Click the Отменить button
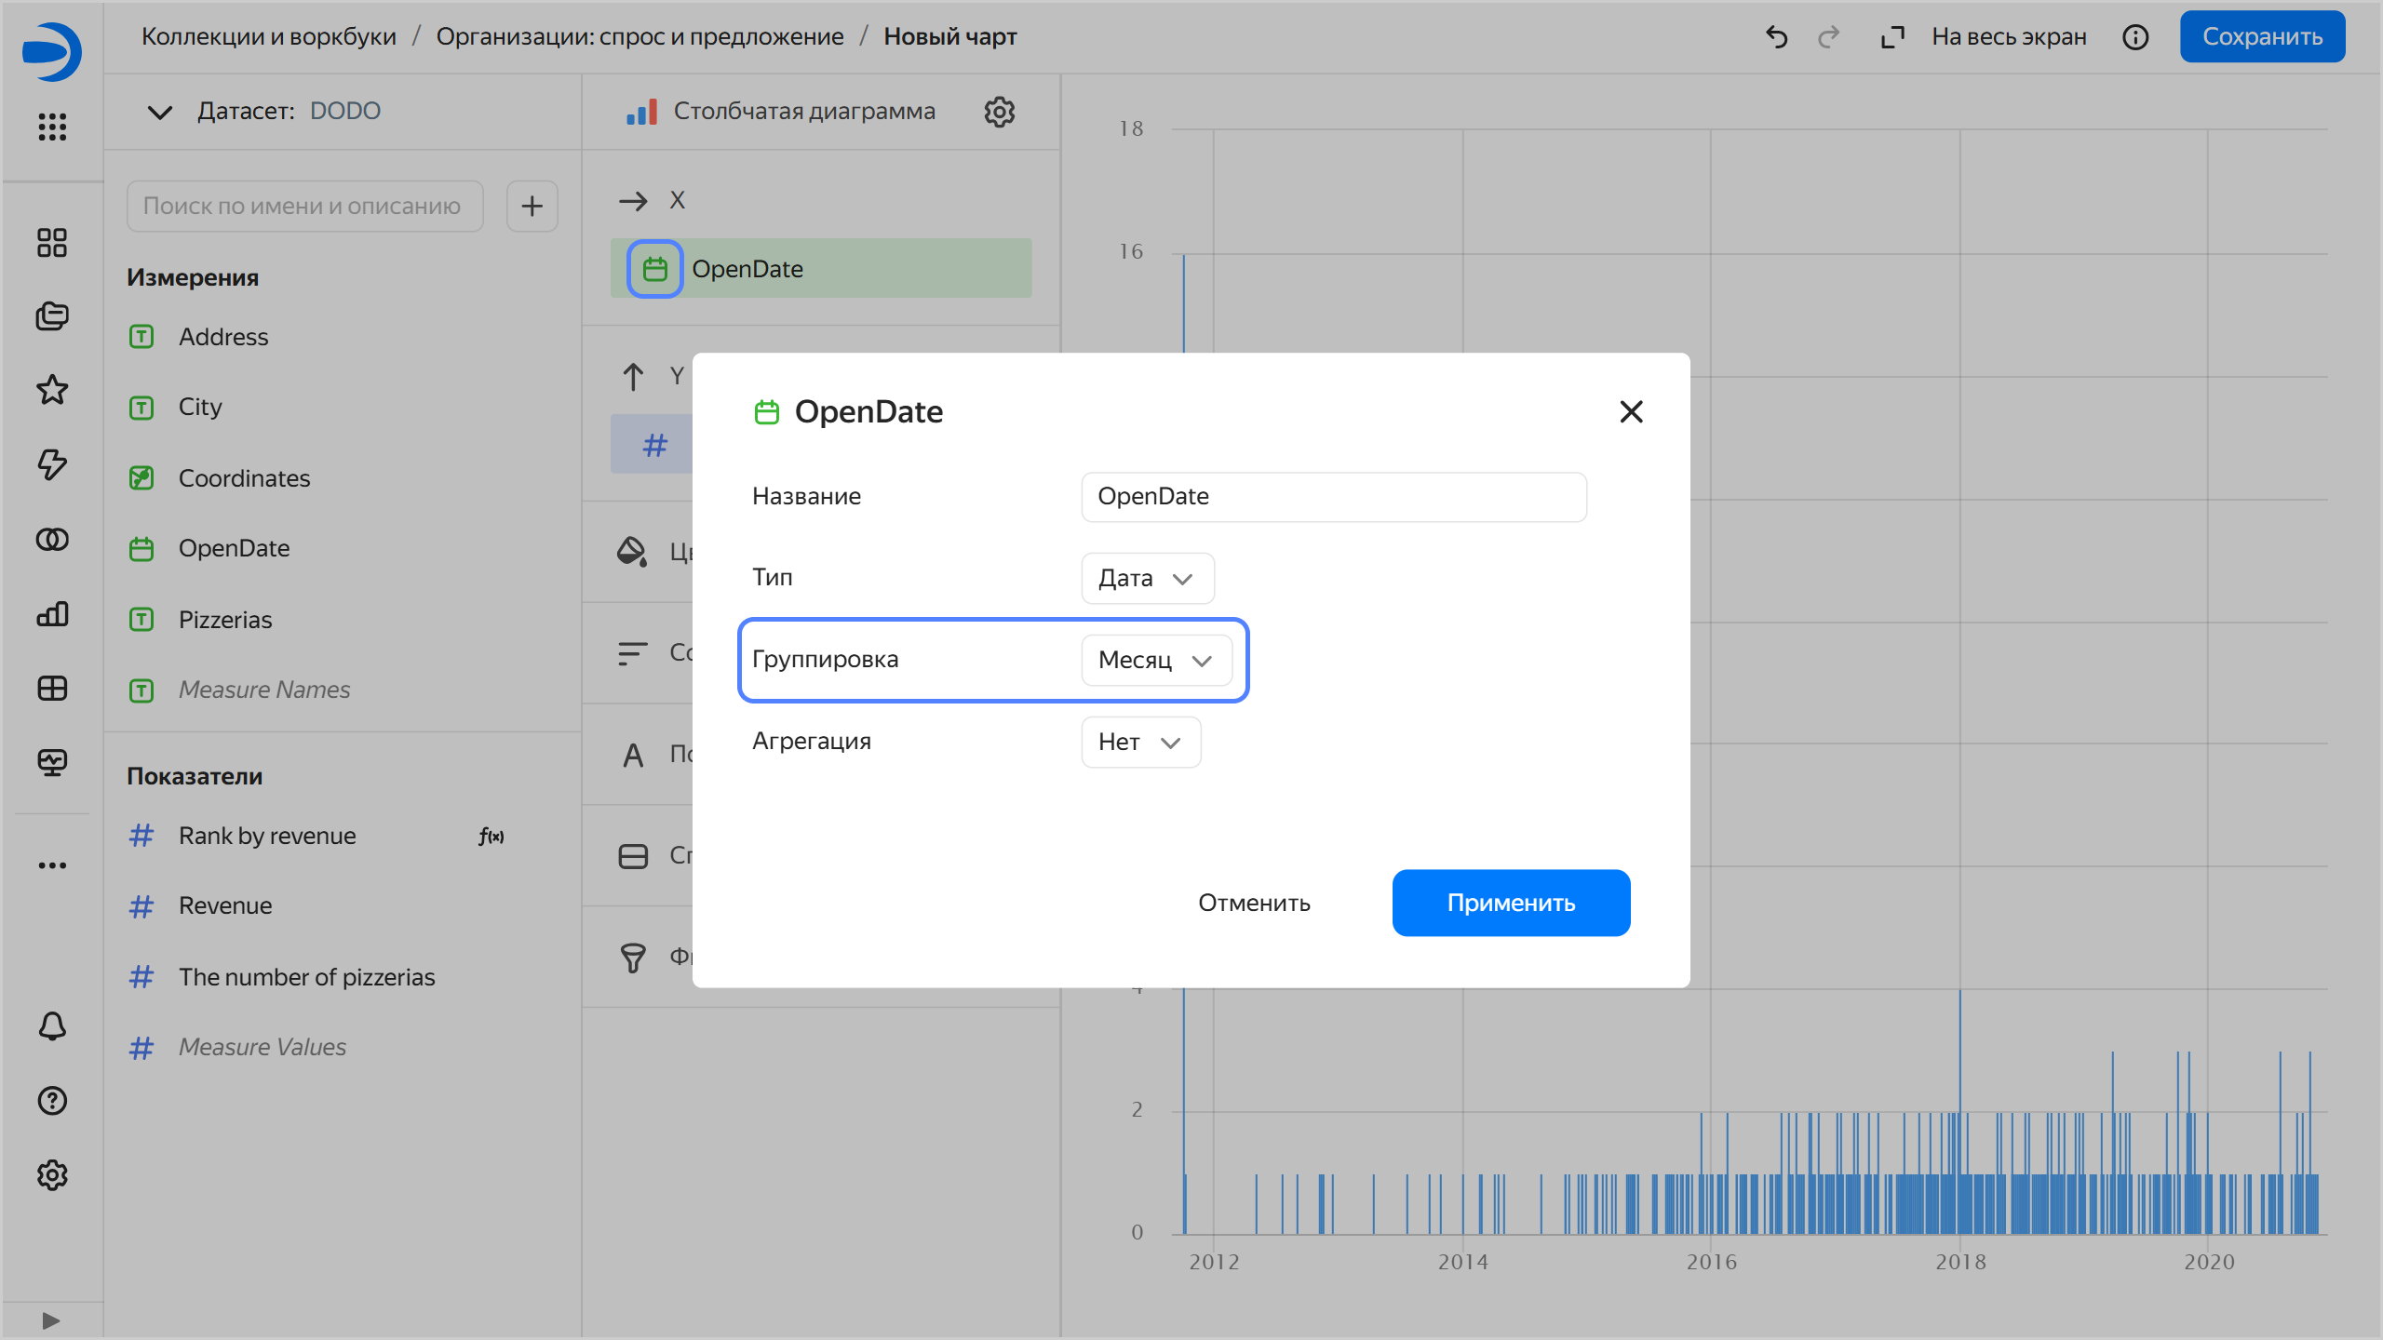The height and width of the screenshot is (1340, 2383). [x=1254, y=903]
